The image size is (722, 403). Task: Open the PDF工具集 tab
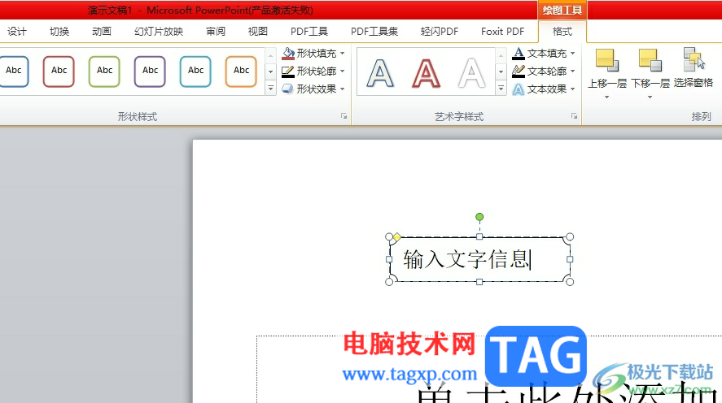pos(374,31)
